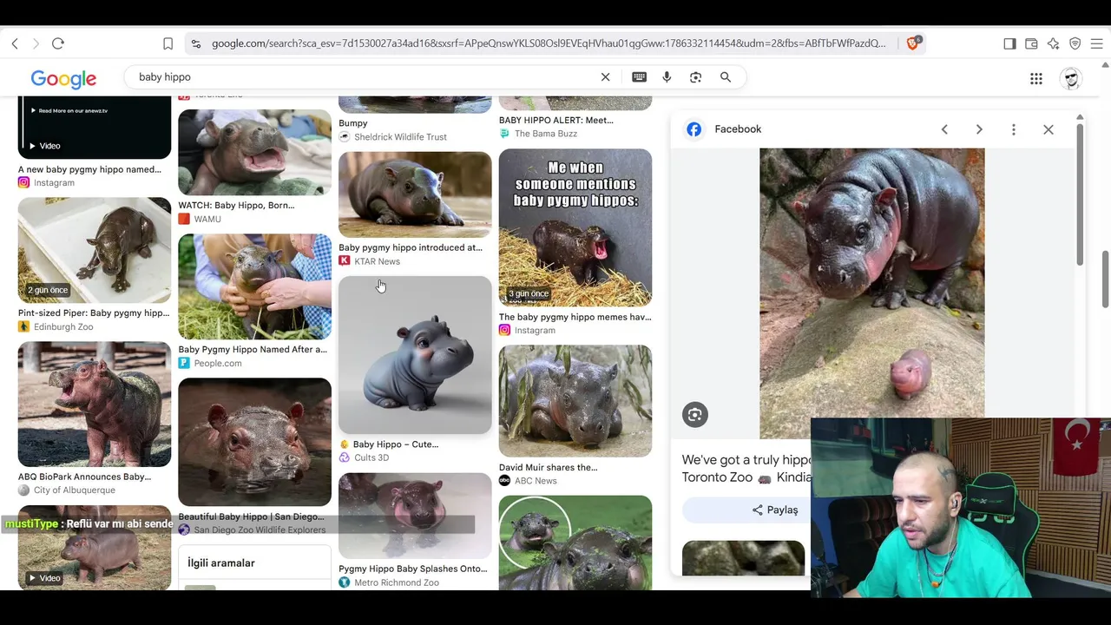Click the preview panel's scrollbar
Image resolution: width=1111 pixels, height=625 pixels.
1080,194
